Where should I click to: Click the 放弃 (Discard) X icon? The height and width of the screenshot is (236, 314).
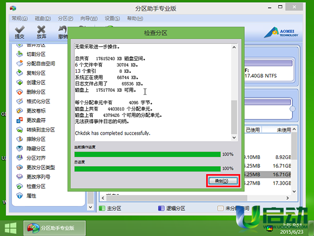click(41, 29)
